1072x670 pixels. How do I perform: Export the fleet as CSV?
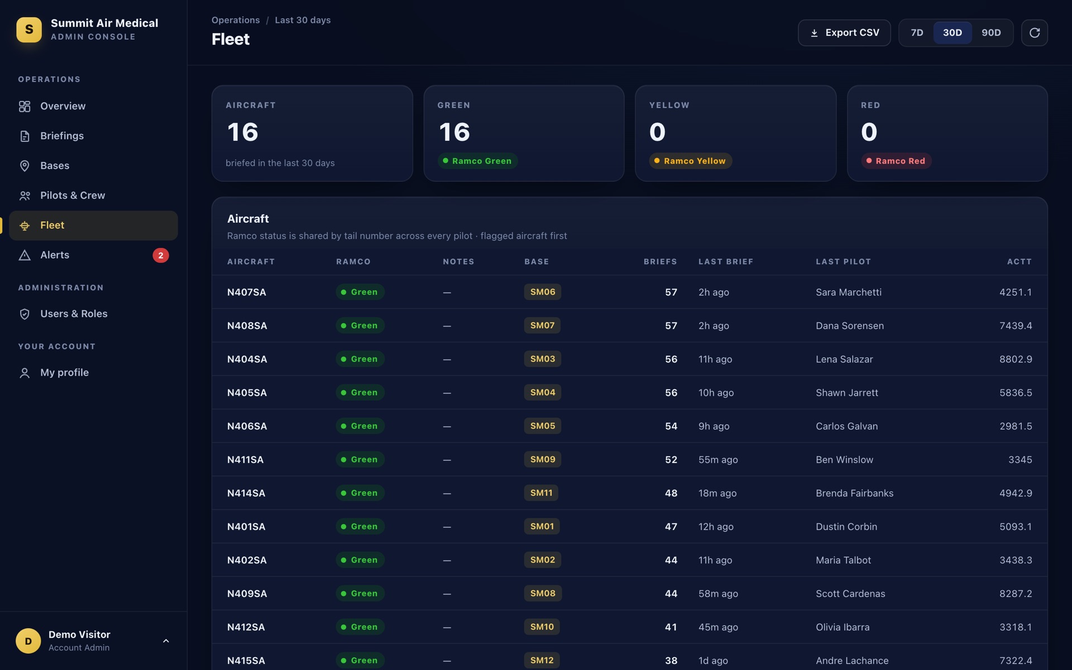pos(844,33)
